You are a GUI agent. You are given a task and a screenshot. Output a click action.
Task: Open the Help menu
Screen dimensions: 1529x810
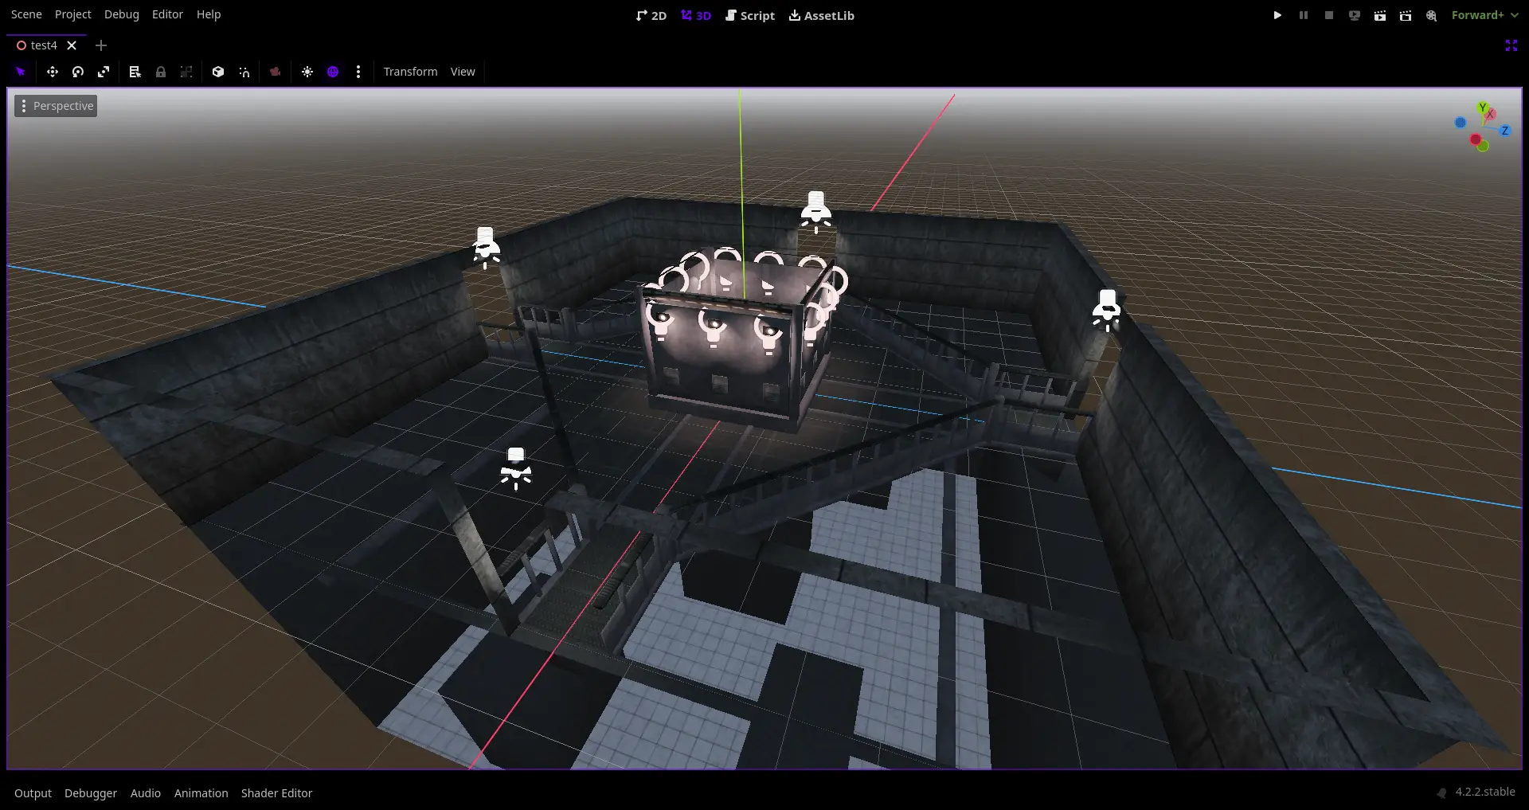pos(209,14)
